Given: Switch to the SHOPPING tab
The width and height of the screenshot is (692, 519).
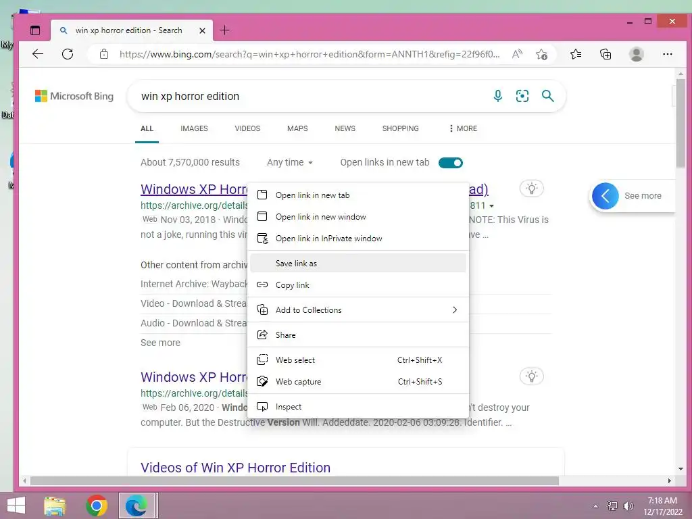Looking at the screenshot, I should (400, 128).
